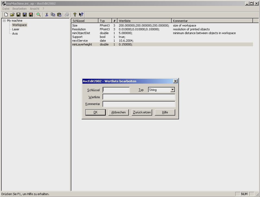Screen dimensions: 260x197
Task: Select the minObjectDist row
Action: (162, 33)
